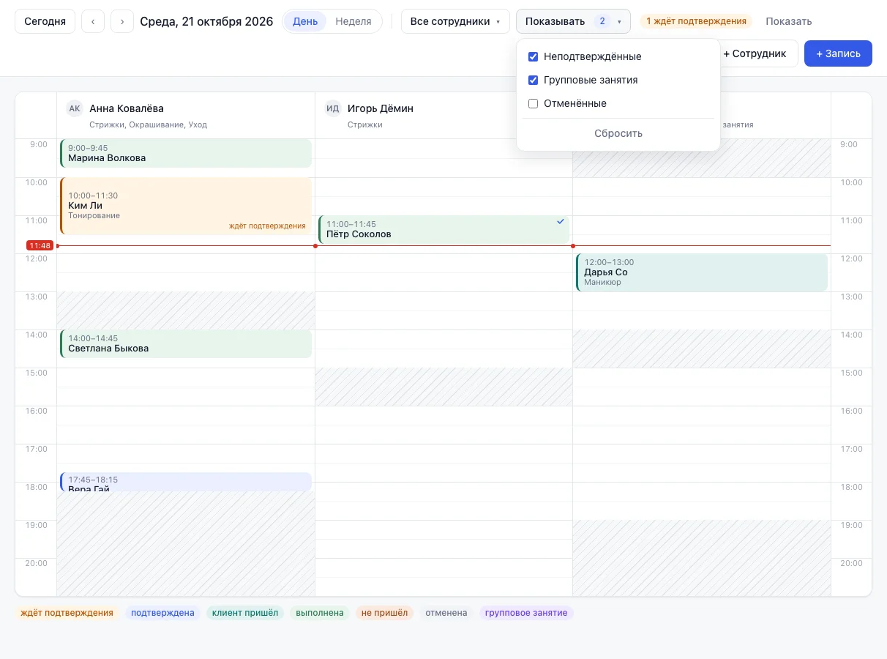The width and height of the screenshot is (887, 659).
Task: Switch to the День view
Action: click(x=305, y=21)
